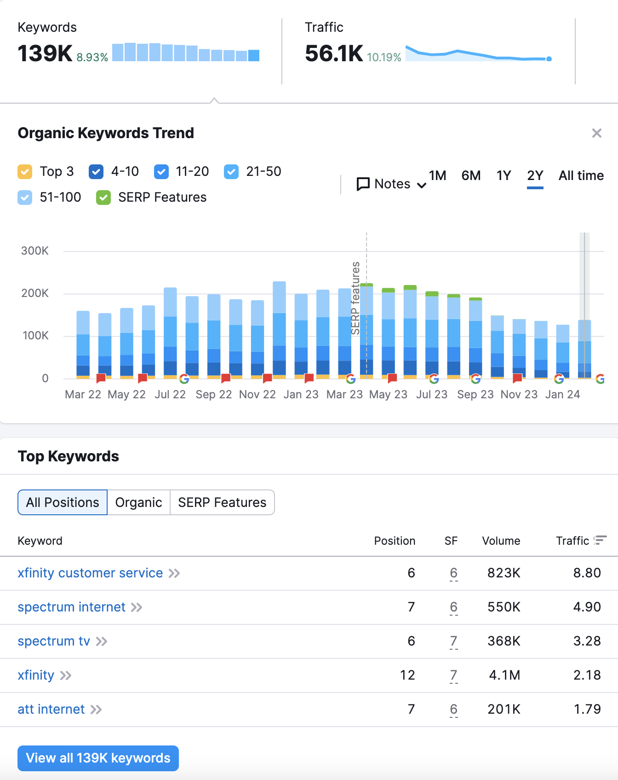
Task: Toggle the 21-50 positions checkbox
Action: coord(231,172)
